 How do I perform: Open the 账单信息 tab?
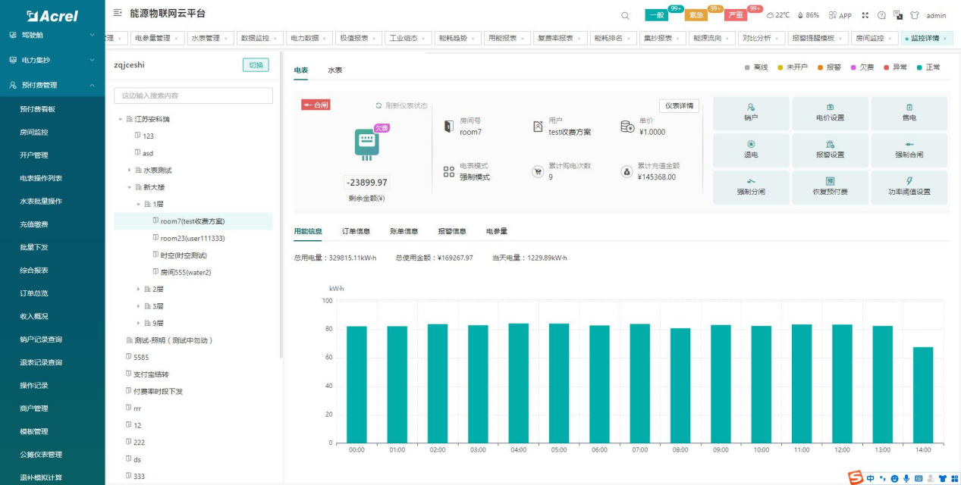pyautogui.click(x=404, y=231)
